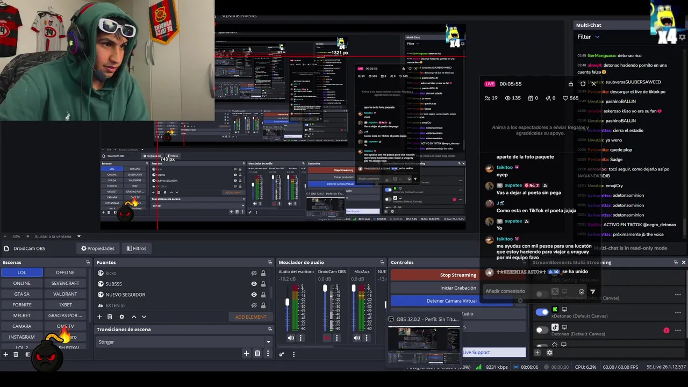The height and width of the screenshot is (387, 688).
Task: Undock Transiciones de escena panel
Action: [x=270, y=329]
